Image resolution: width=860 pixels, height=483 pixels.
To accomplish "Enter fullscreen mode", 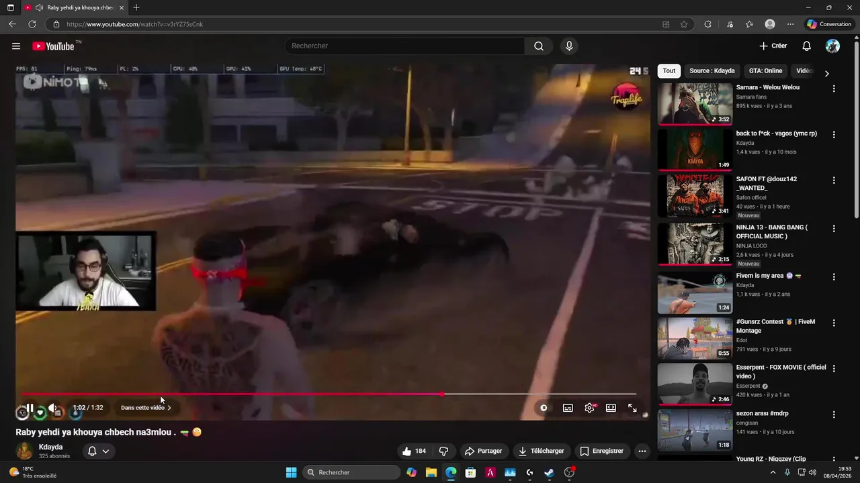I will [x=632, y=407].
